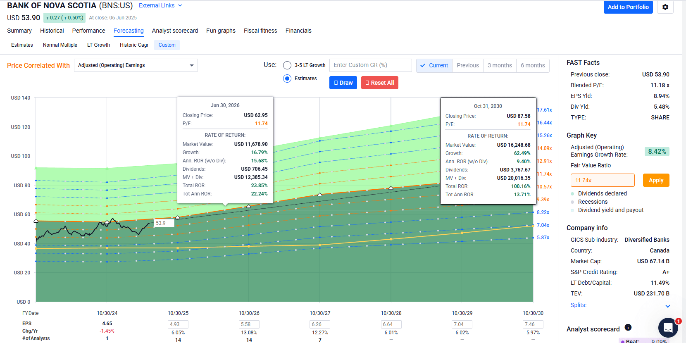Click the 5.87x P/E line label
This screenshot has width=686, height=343.
coord(543,238)
